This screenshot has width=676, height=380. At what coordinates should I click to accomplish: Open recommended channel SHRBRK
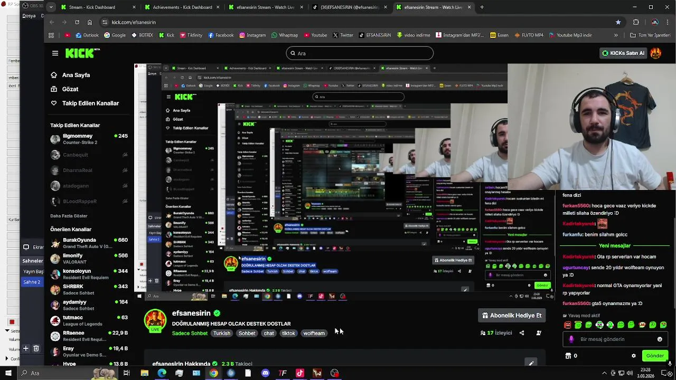coord(89,289)
